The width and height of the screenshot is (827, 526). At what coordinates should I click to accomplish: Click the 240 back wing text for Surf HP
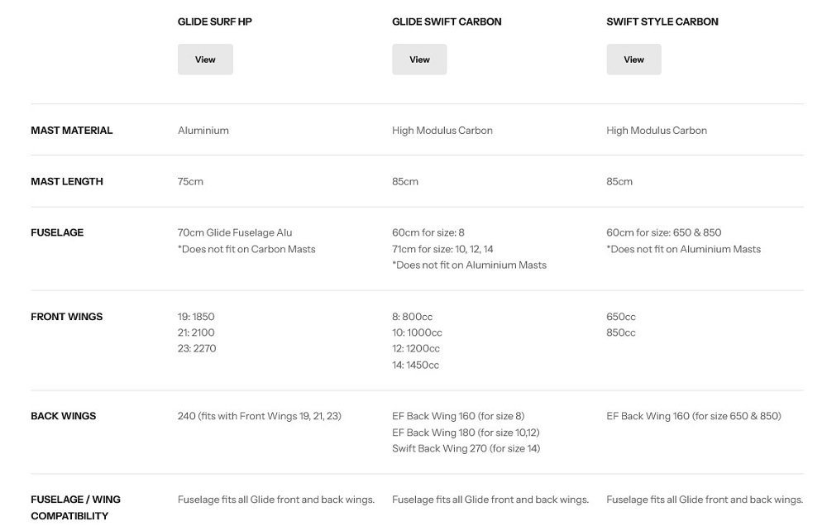tap(260, 416)
